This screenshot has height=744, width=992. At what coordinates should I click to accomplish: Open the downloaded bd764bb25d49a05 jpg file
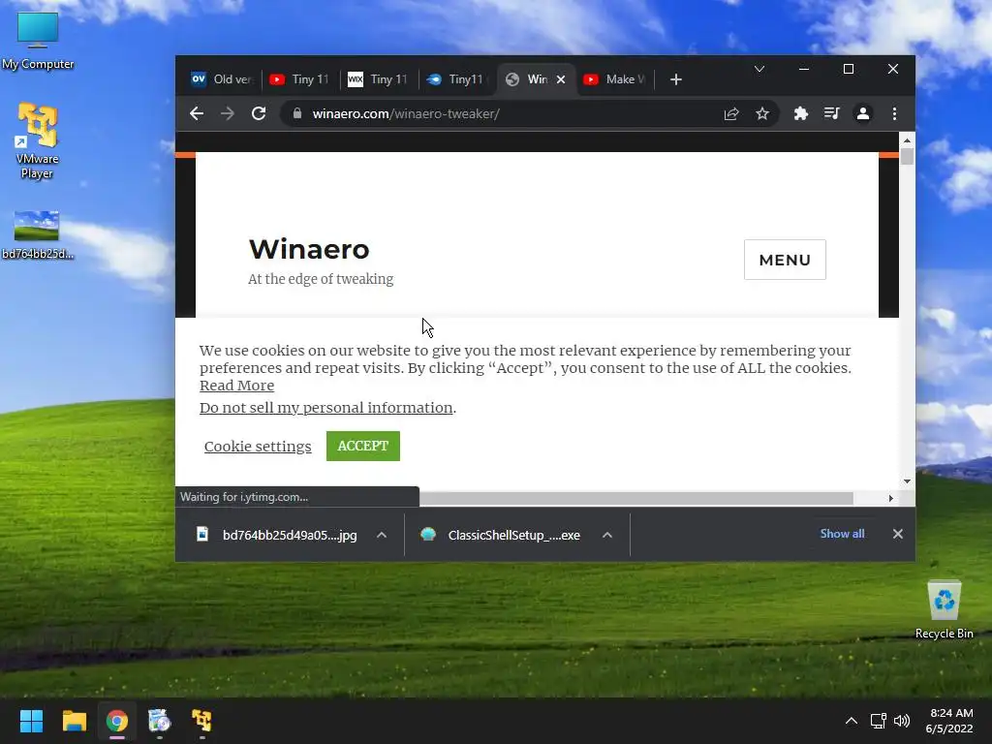(x=278, y=535)
